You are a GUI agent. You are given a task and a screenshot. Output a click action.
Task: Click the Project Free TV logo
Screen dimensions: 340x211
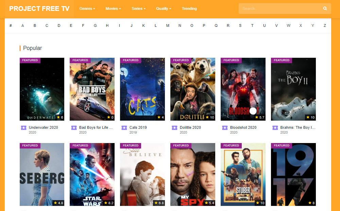click(39, 8)
